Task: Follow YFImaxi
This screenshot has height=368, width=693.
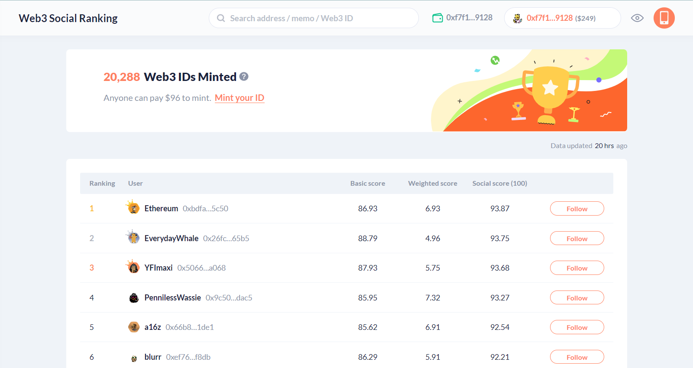Action: point(577,268)
